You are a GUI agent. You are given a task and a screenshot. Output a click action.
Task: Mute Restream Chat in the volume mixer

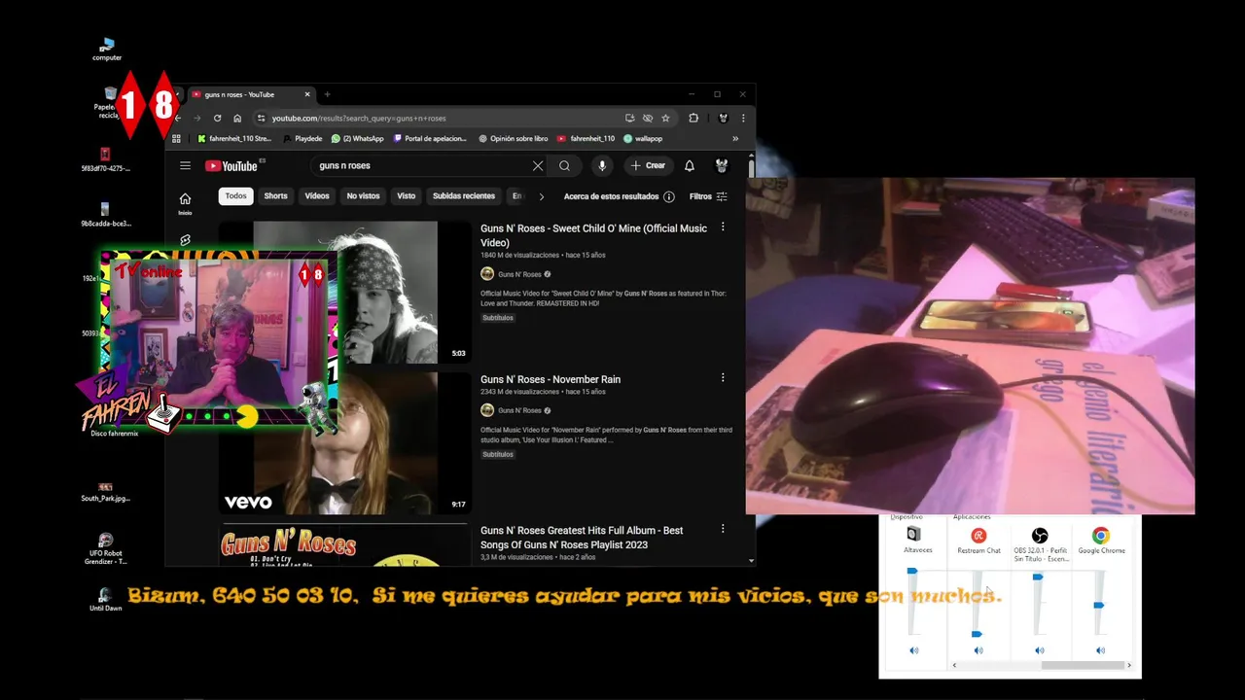(x=978, y=650)
